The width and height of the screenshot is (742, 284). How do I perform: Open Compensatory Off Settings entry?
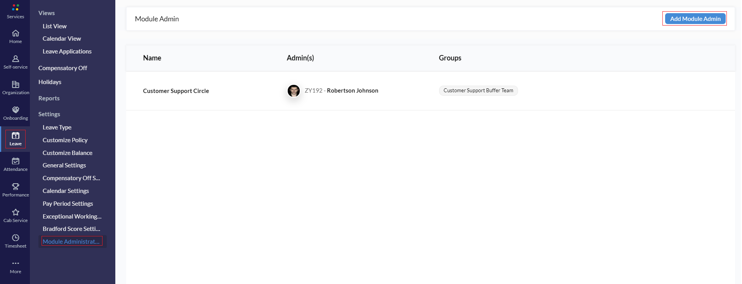point(71,178)
